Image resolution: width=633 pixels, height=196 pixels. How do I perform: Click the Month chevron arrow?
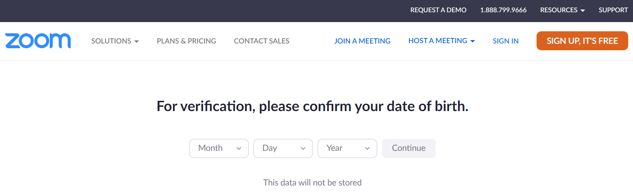click(239, 148)
